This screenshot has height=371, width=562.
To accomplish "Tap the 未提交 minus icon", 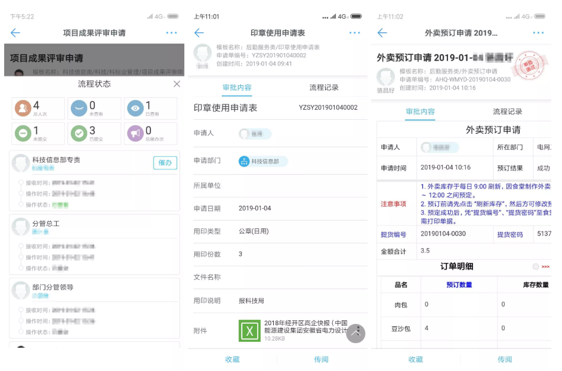I will pos(23,134).
